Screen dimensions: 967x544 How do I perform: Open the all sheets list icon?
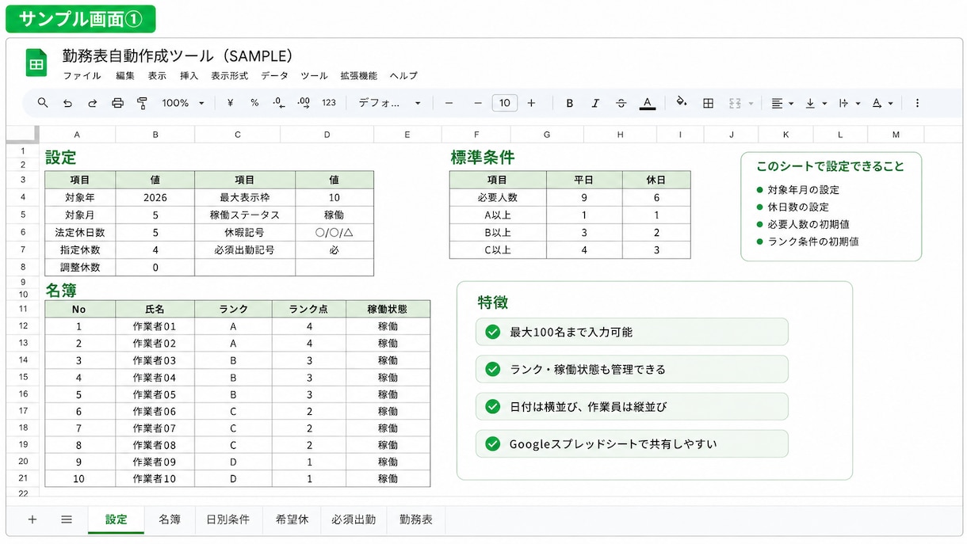(67, 519)
